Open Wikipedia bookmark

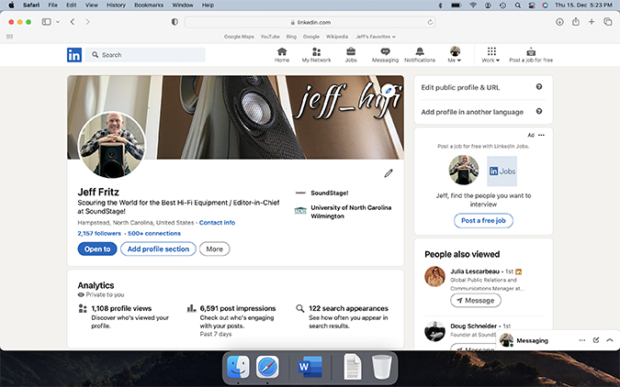pos(337,37)
